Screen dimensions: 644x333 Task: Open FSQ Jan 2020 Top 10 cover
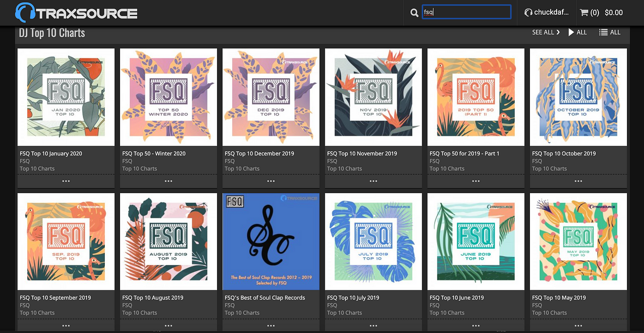coord(66,97)
